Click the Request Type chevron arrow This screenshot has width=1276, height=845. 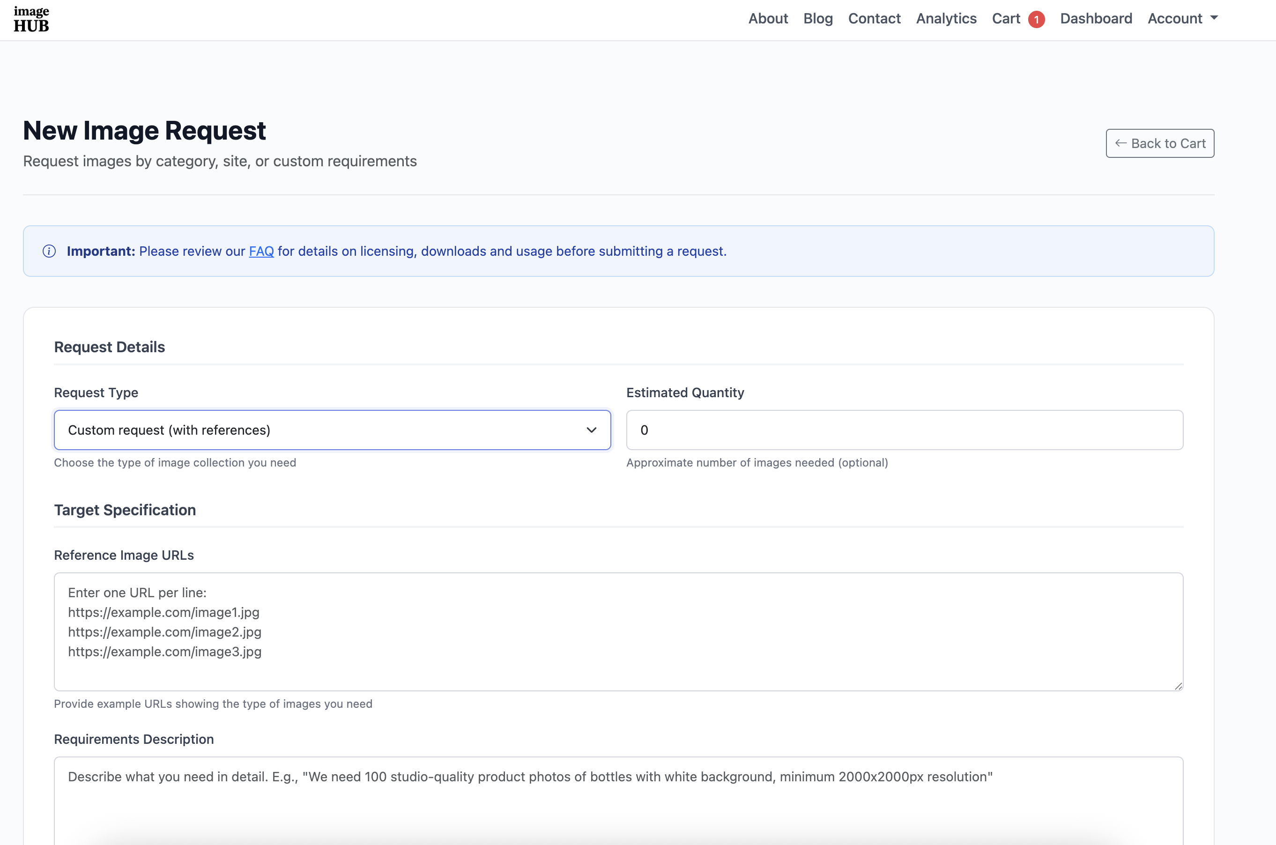[x=591, y=430]
